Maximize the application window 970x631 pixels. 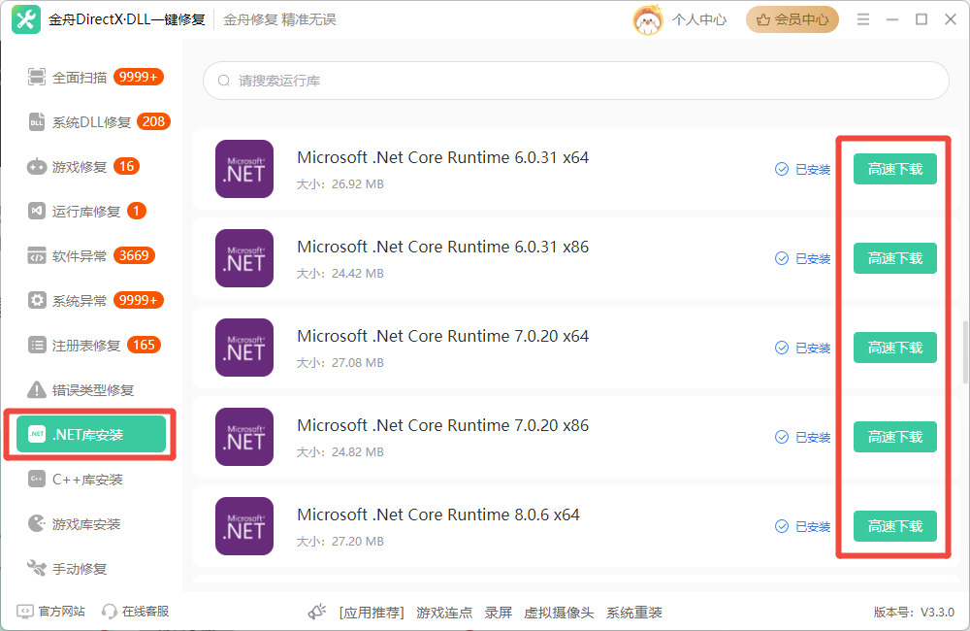click(x=921, y=19)
